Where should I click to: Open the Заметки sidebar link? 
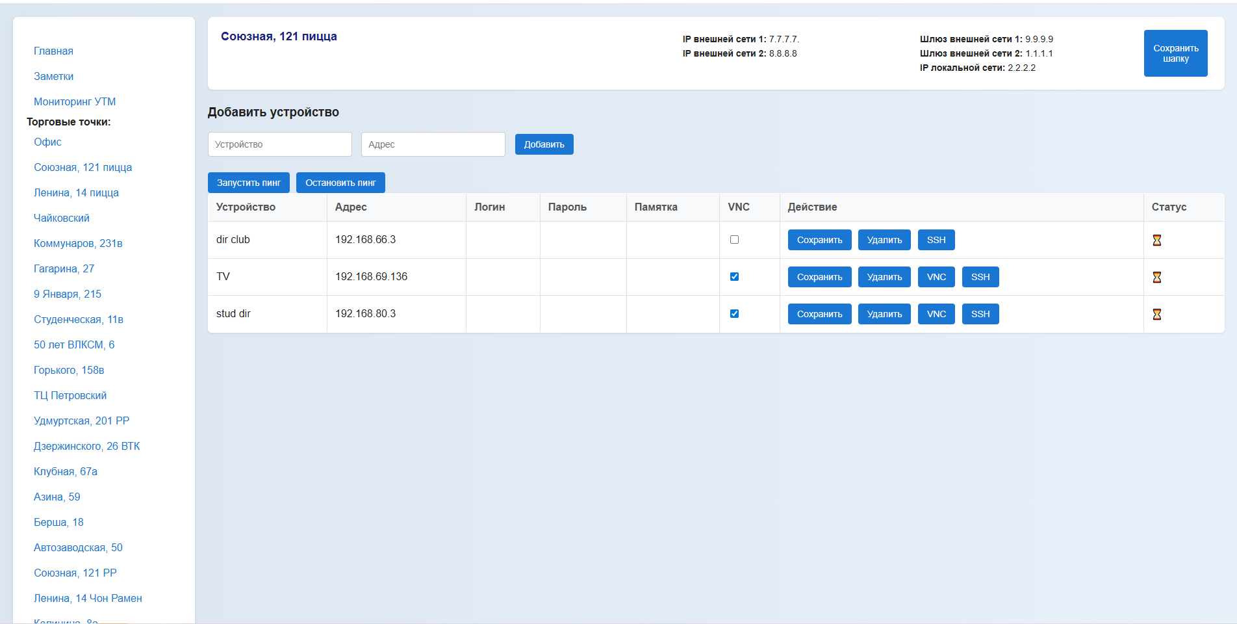point(53,76)
